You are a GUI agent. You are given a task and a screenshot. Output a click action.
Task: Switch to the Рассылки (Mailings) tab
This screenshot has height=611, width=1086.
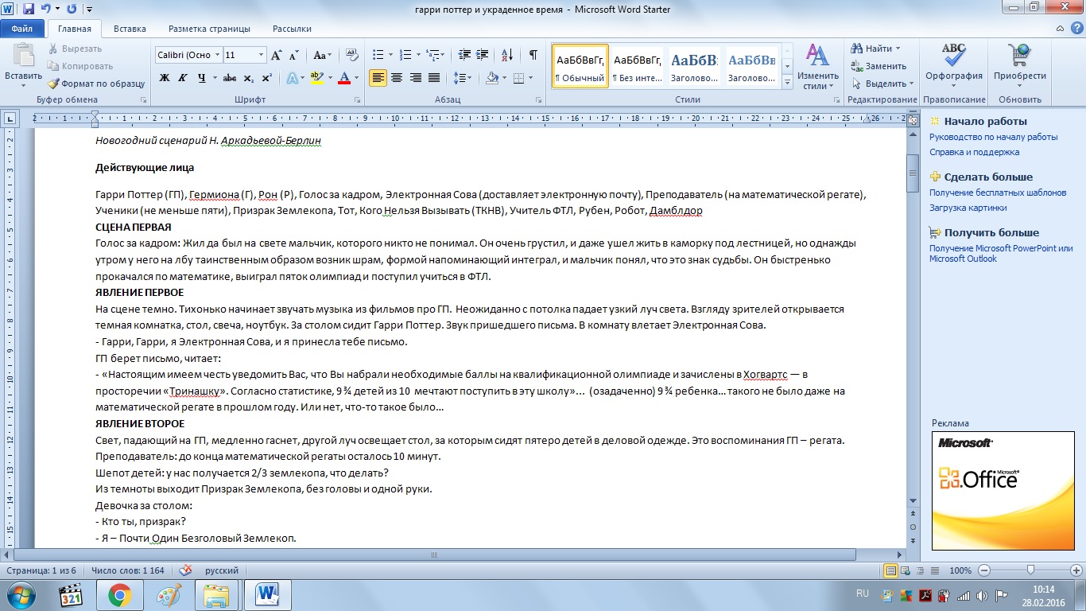(292, 29)
